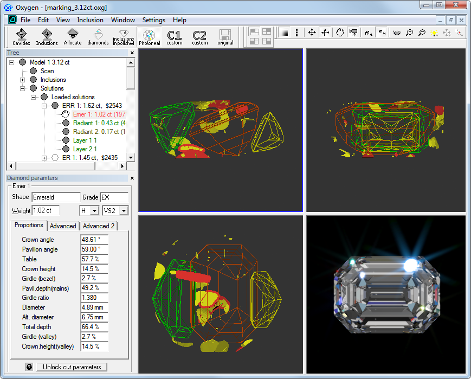Toggle visibility circle for Radiant 1
The image size is (471, 379).
(x=66, y=123)
